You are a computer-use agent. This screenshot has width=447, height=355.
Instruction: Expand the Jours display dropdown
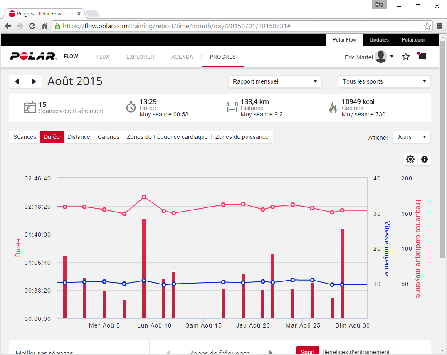click(411, 137)
